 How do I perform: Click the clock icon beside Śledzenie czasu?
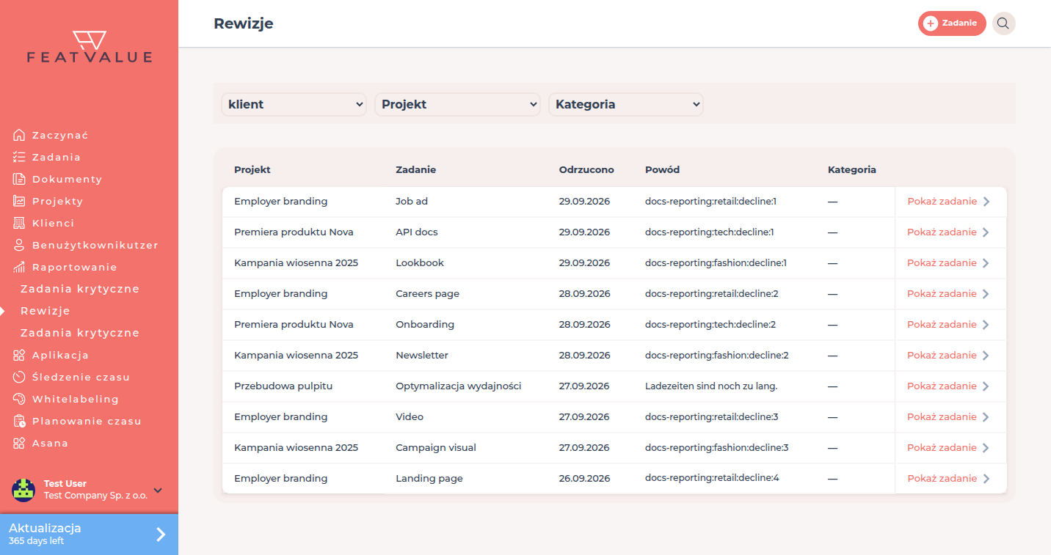coord(19,377)
